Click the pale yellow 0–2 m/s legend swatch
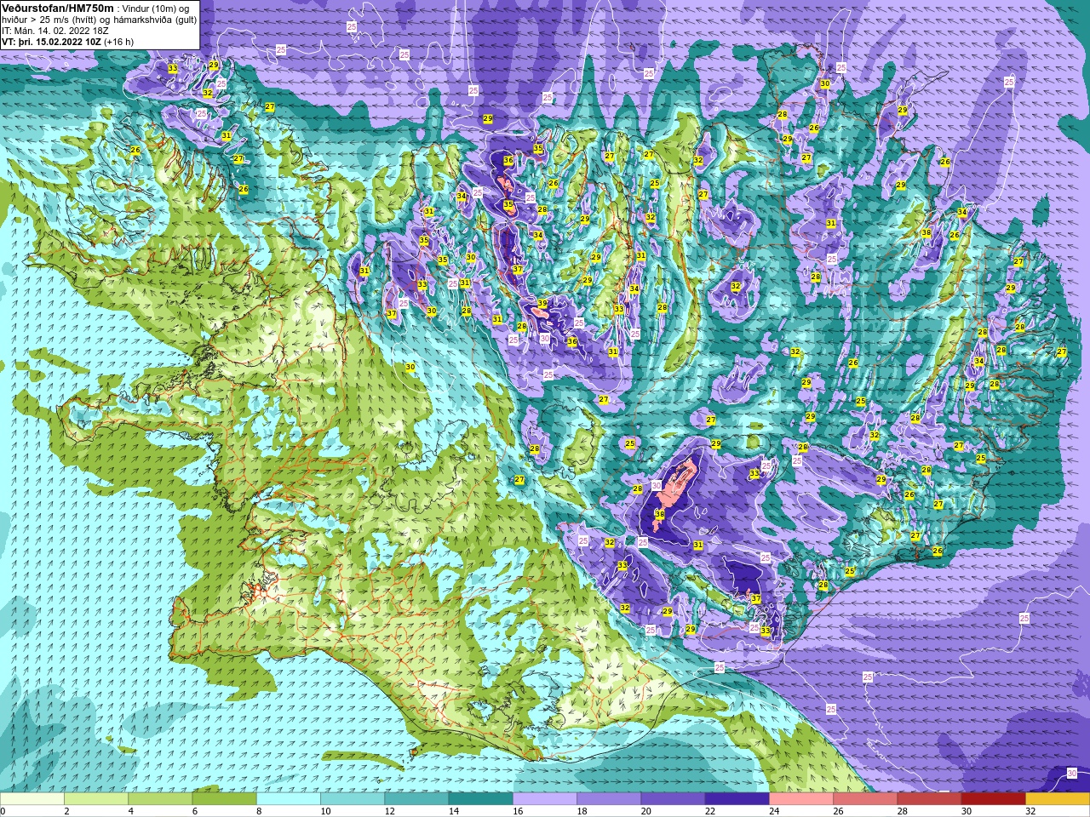Viewport: 1090px width, 817px height. (x=32, y=799)
